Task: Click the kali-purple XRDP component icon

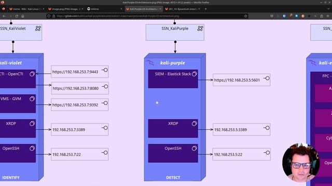Action: coord(195,123)
